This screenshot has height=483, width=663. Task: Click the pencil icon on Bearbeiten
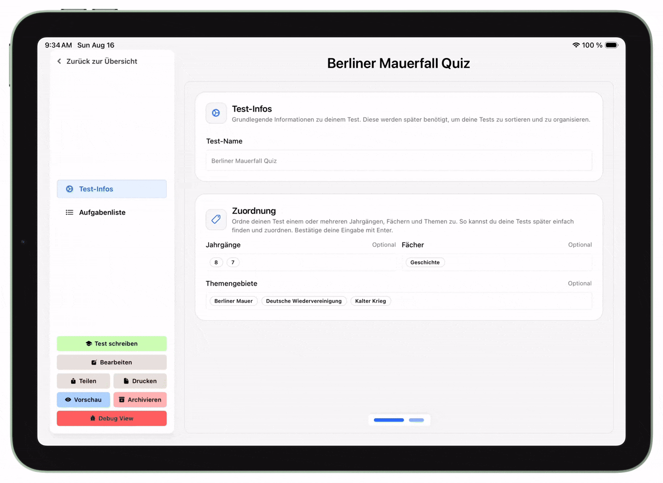tap(94, 362)
